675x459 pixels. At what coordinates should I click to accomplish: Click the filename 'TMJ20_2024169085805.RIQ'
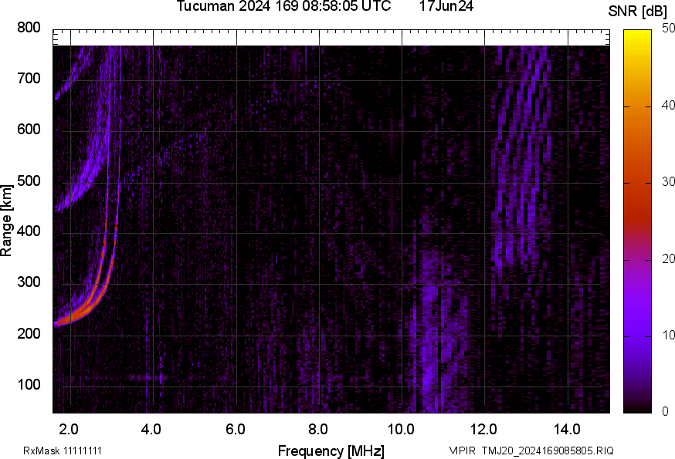pyautogui.click(x=548, y=451)
